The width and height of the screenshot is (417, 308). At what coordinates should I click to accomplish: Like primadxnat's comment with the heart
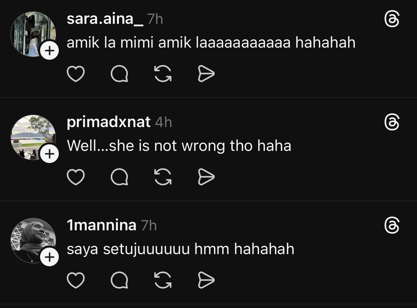pyautogui.click(x=75, y=177)
